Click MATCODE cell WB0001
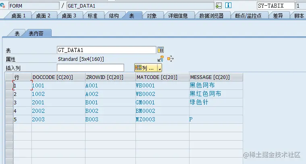The height and width of the screenshot is (164, 306). click(162, 85)
